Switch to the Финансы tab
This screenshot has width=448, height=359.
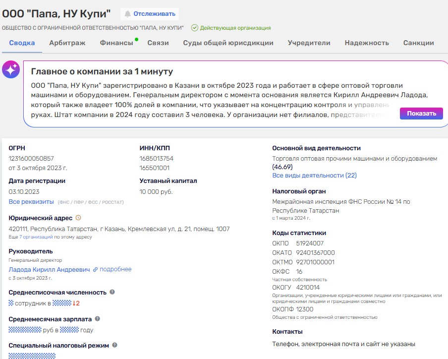pyautogui.click(x=116, y=43)
